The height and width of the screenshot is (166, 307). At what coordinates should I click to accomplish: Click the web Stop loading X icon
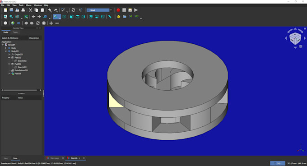[44, 23]
